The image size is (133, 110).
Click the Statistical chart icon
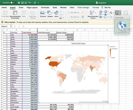[106, 14]
